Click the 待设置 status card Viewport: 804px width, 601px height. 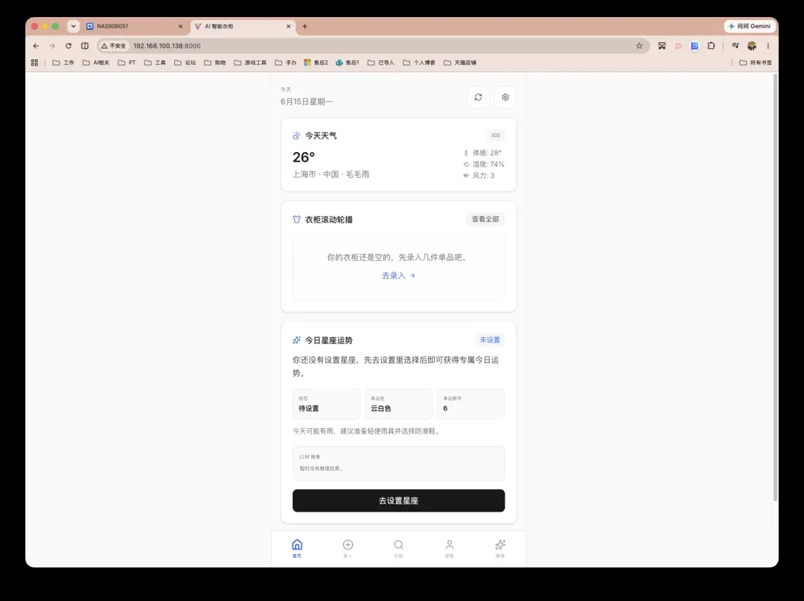tap(326, 404)
